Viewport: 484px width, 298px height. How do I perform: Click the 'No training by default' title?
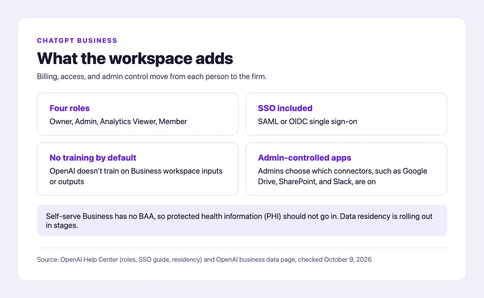pos(93,158)
